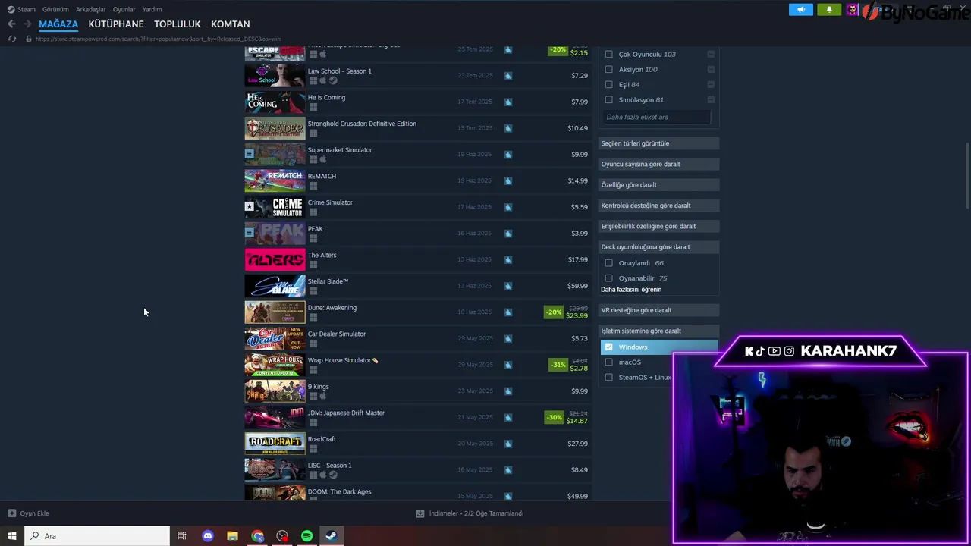Screen dimensions: 971x546
Task: Open the Dune: Awakening game listing
Action: (x=417, y=312)
